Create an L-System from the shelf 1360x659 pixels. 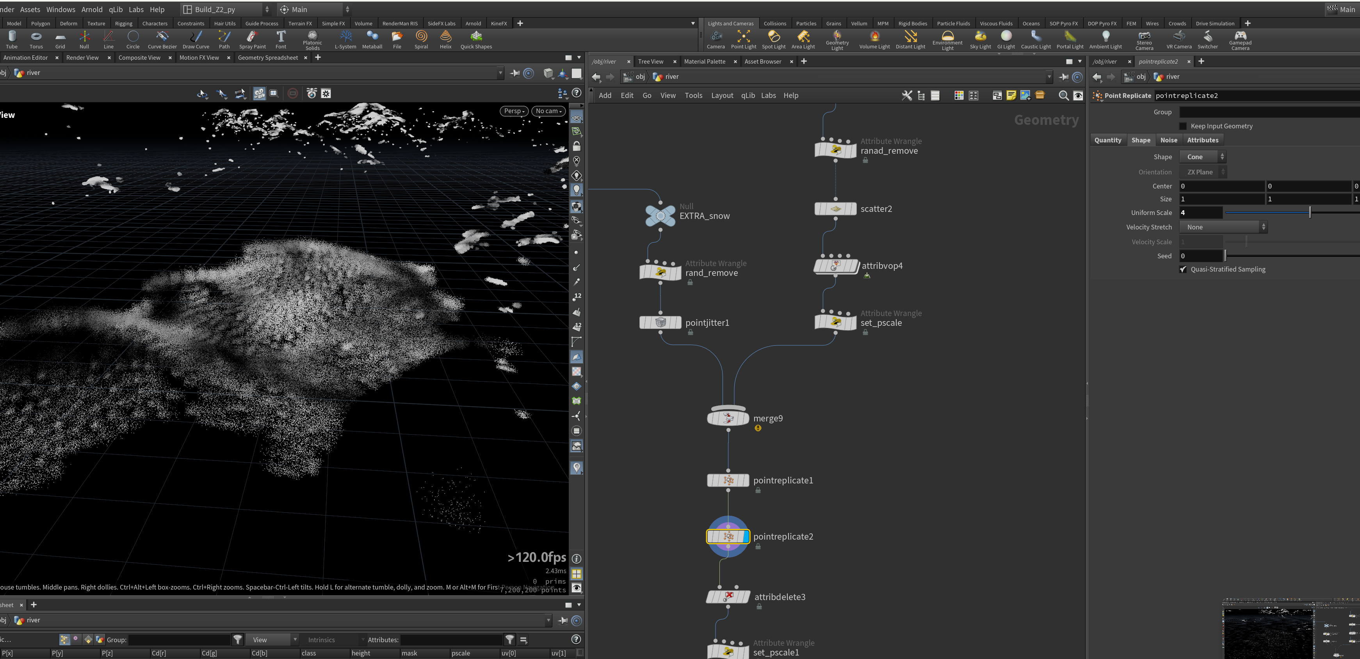345,39
